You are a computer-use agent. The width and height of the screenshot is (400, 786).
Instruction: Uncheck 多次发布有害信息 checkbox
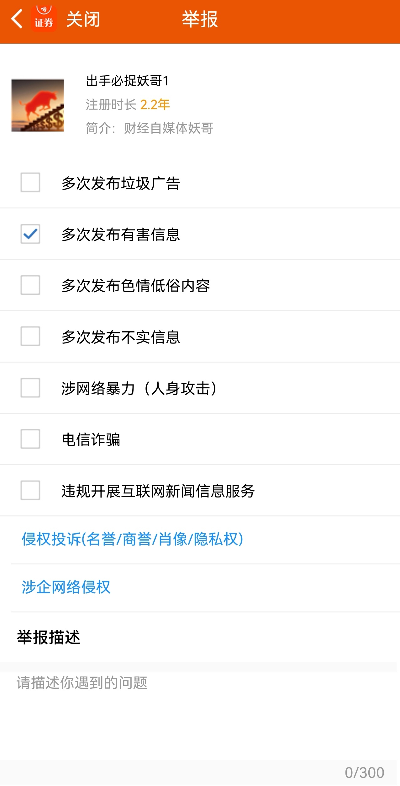[x=30, y=234]
